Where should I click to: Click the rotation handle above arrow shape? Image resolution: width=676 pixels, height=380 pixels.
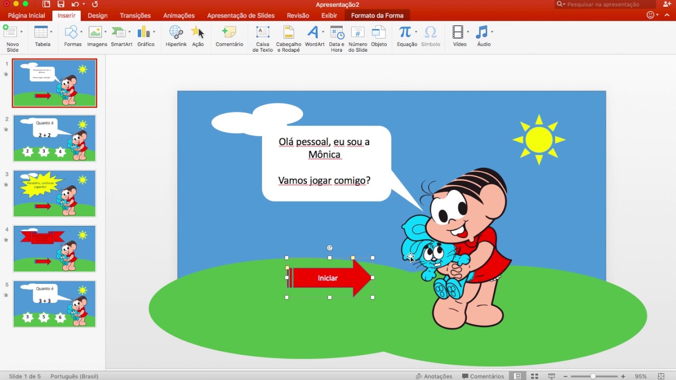click(x=330, y=248)
